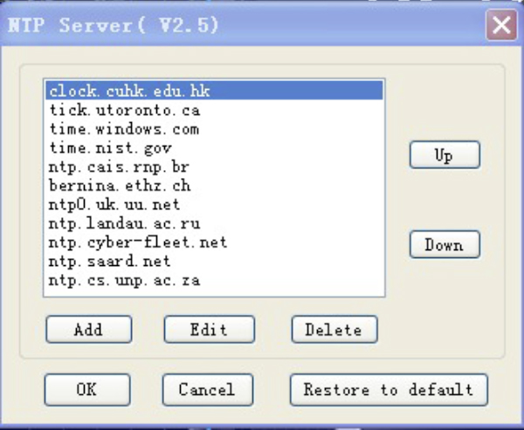Select ntp.cais.rnp.br entry
The width and height of the screenshot is (524, 430).
tap(214, 167)
